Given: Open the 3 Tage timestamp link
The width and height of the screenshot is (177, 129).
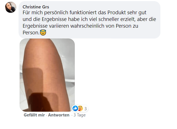Looking at the screenshot, I should click(80, 115).
